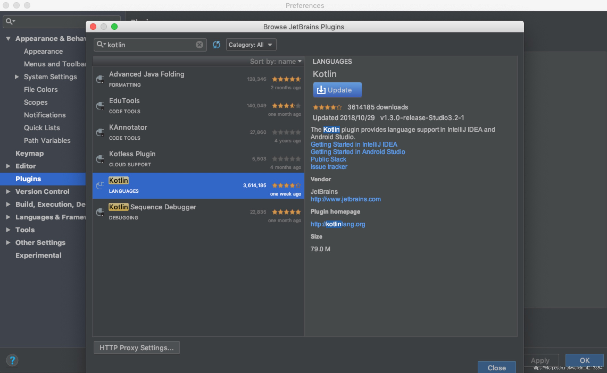Click the search magnifier icon in plugins
The image size is (607, 373).
100,44
